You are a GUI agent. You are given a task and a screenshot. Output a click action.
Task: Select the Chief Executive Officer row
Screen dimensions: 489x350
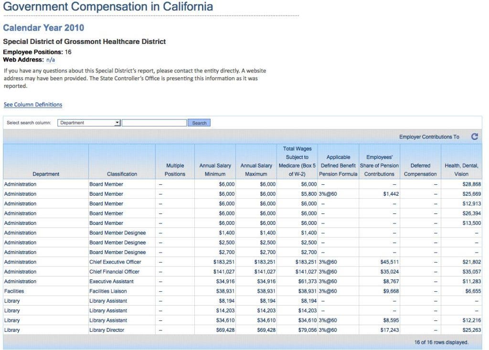point(115,262)
